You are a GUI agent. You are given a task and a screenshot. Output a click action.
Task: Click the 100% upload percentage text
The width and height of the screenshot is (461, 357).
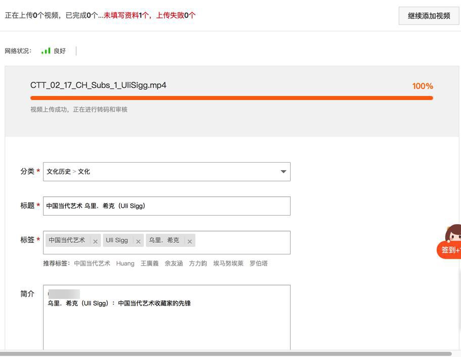423,86
